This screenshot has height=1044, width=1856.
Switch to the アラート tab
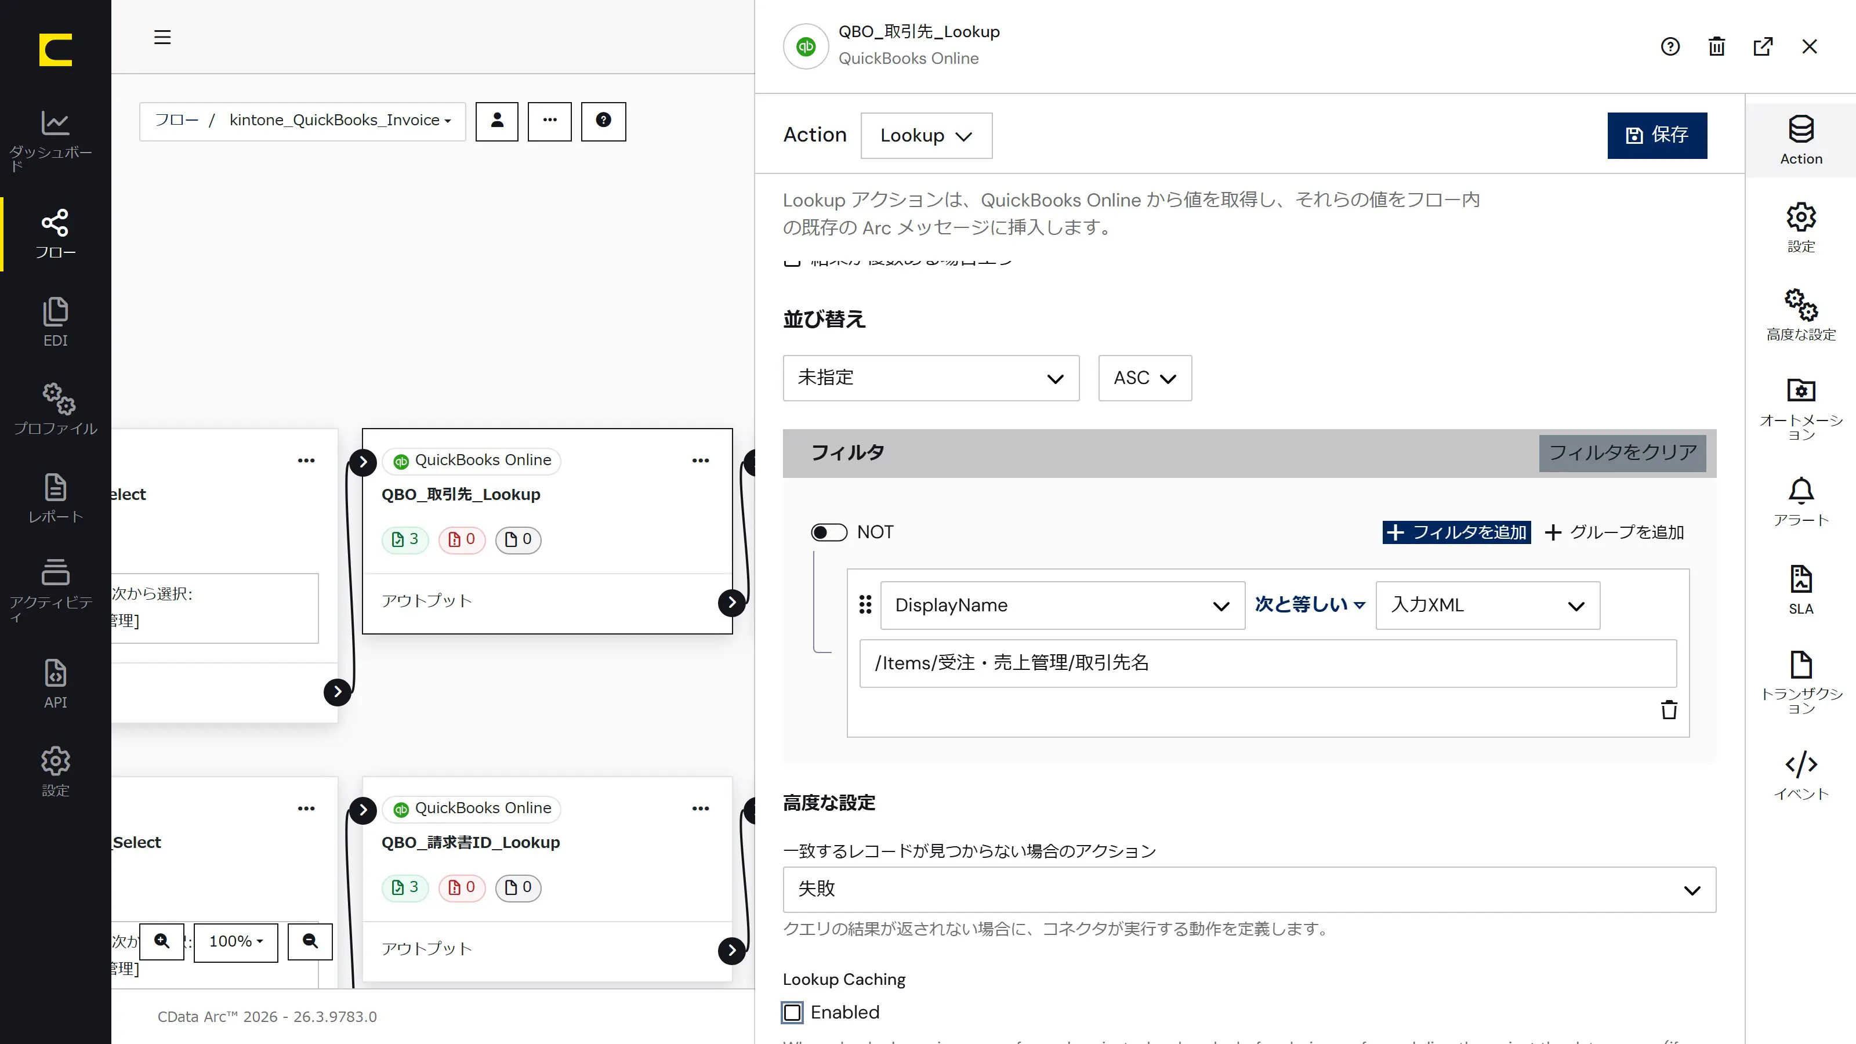[x=1800, y=502]
